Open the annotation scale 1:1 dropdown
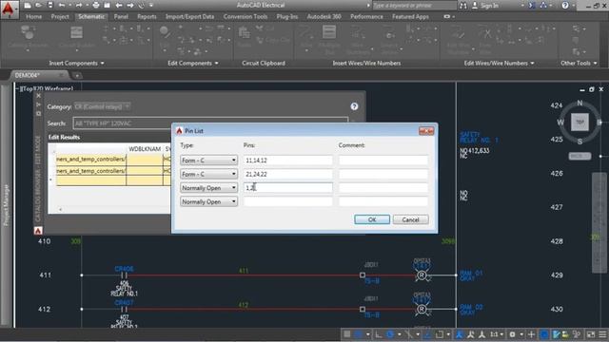The image size is (609, 342). pos(497,333)
